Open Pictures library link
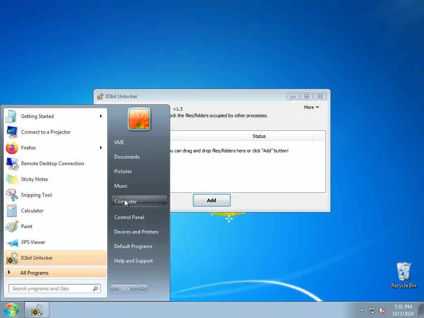The image size is (424, 318). tap(123, 171)
